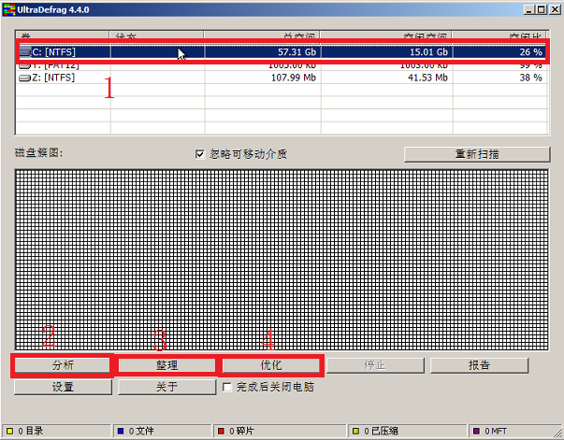
Task: Click the 优化 (Optimize) button
Action: [x=271, y=365]
